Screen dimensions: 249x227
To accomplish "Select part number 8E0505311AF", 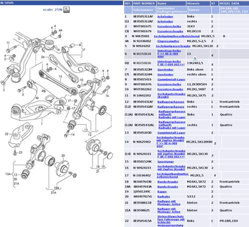I will tap(143, 16).
